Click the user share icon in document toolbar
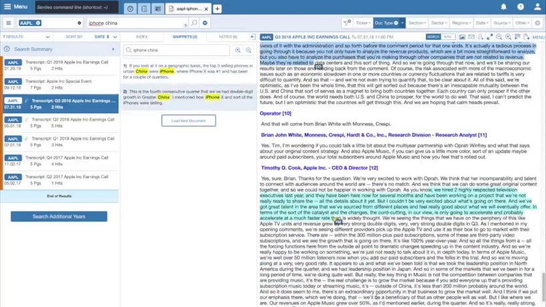546x307 pixels. point(481,37)
